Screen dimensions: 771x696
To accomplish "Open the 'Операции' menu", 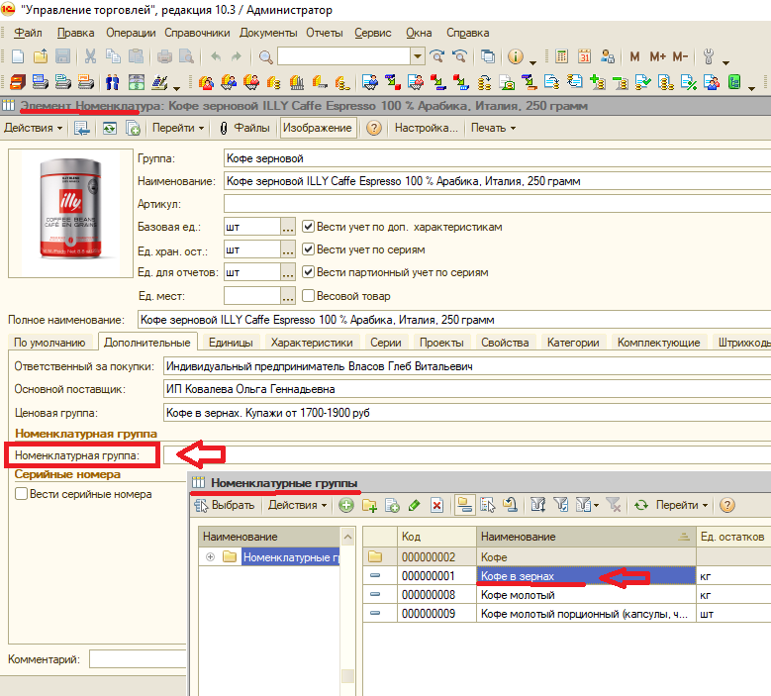I will click(x=131, y=33).
